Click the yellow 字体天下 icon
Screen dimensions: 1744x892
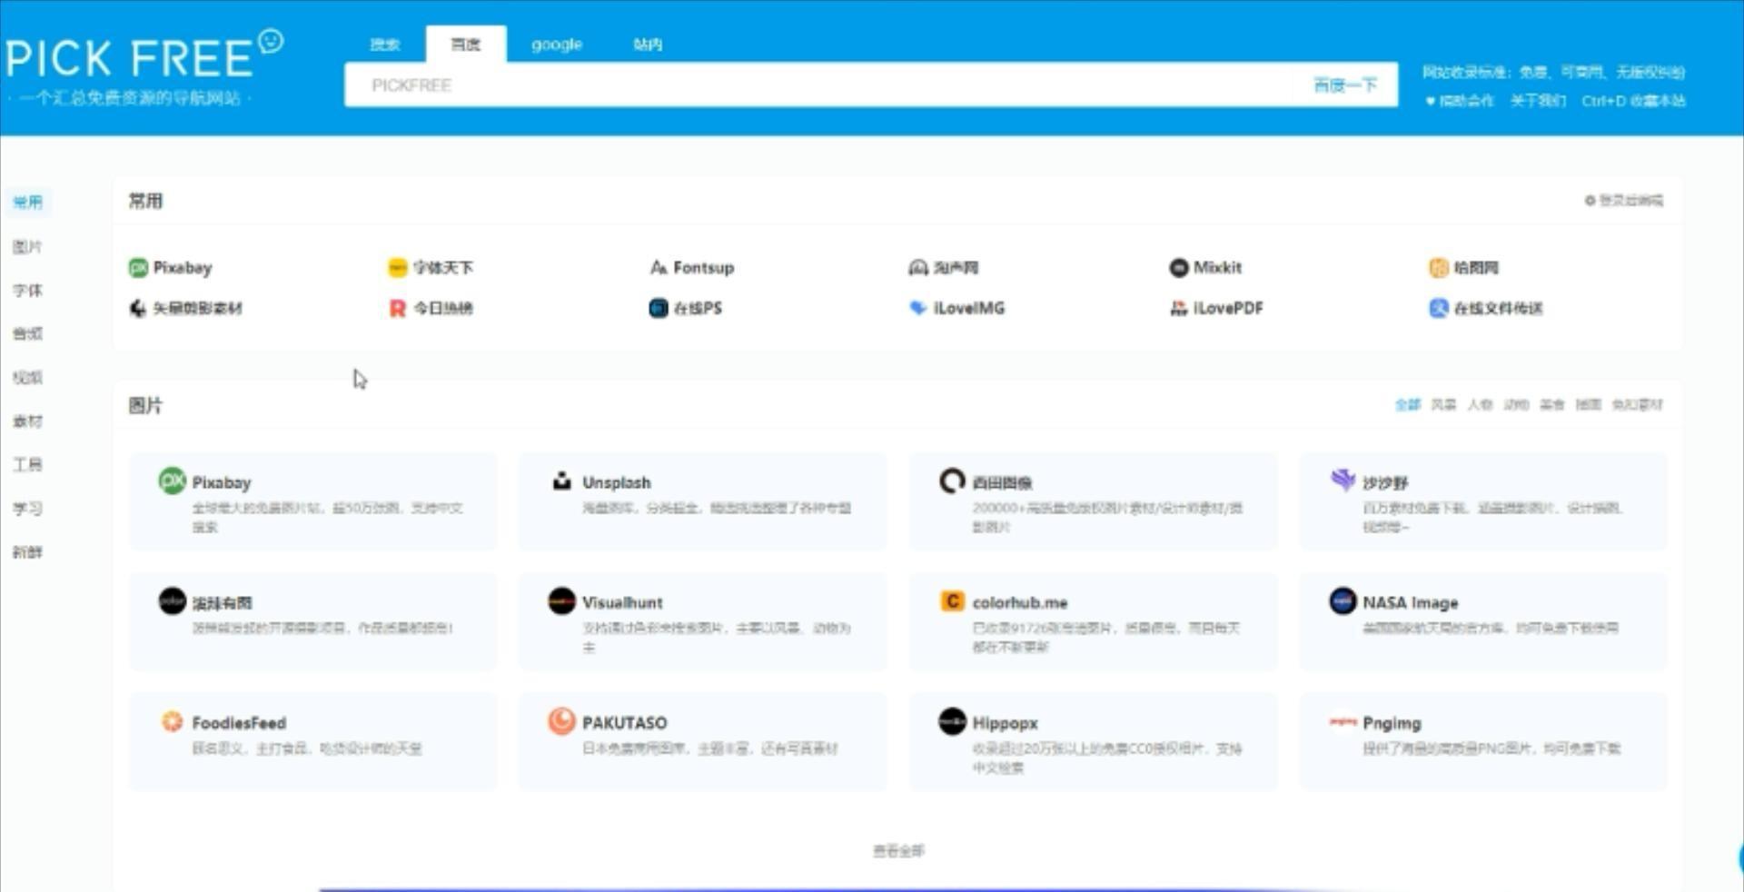[x=397, y=268]
